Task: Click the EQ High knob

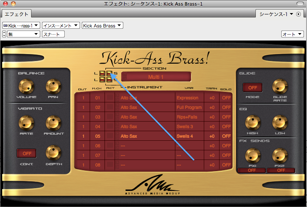Action: click(x=253, y=123)
